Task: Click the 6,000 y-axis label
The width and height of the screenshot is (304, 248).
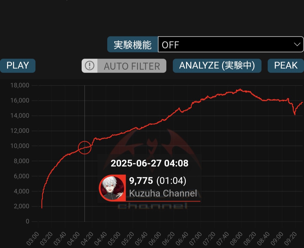Action: point(21,176)
